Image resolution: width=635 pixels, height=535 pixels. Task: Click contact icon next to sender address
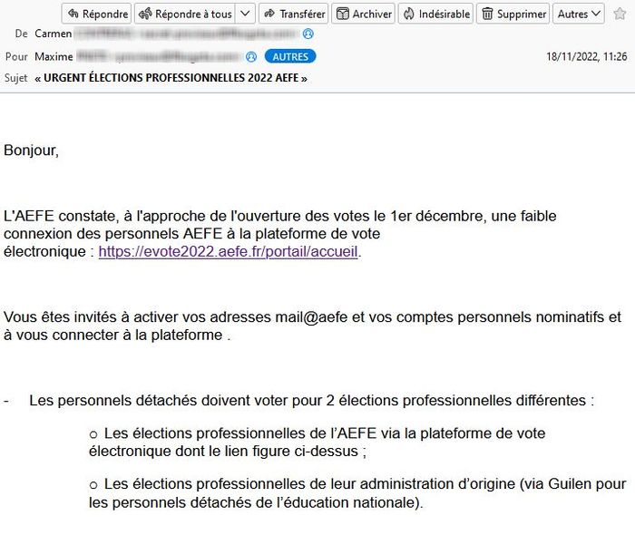(308, 34)
